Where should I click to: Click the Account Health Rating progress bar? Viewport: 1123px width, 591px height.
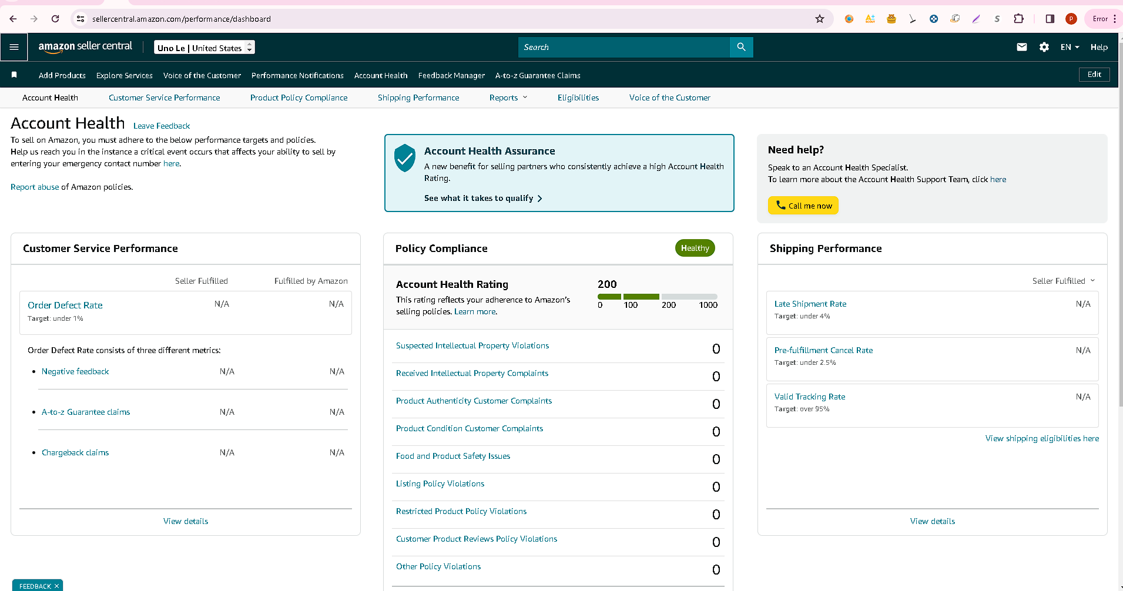(x=658, y=297)
